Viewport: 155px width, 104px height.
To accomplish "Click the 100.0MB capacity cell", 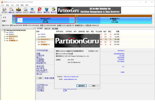I will pyautogui.click(x=117, y=34).
